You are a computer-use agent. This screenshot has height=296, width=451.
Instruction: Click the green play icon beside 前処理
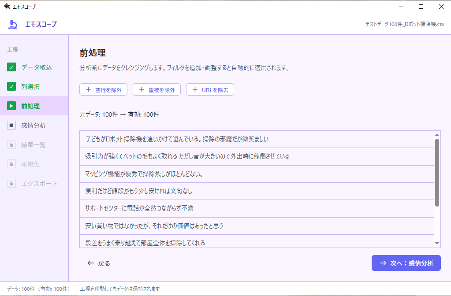(x=11, y=106)
